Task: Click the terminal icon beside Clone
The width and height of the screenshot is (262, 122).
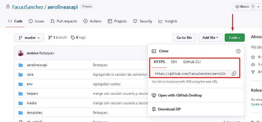Action: [x=154, y=51]
